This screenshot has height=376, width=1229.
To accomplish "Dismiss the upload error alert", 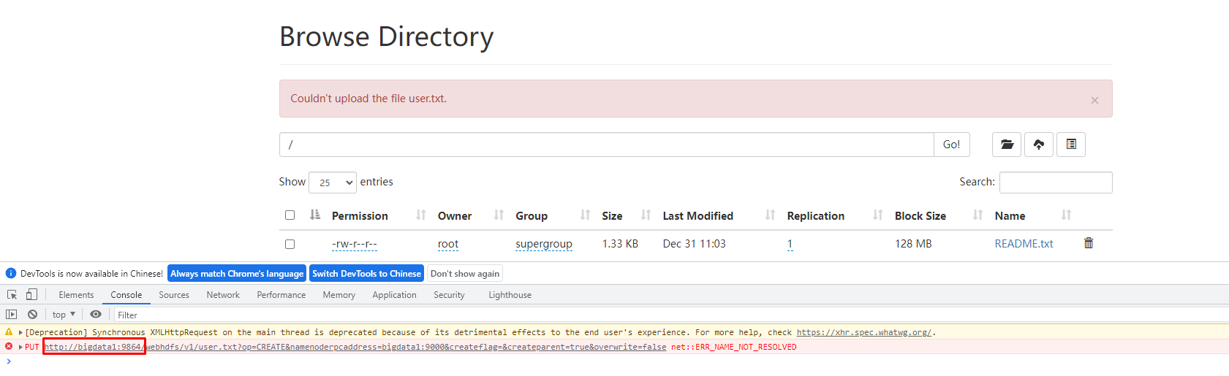I will tap(1094, 101).
